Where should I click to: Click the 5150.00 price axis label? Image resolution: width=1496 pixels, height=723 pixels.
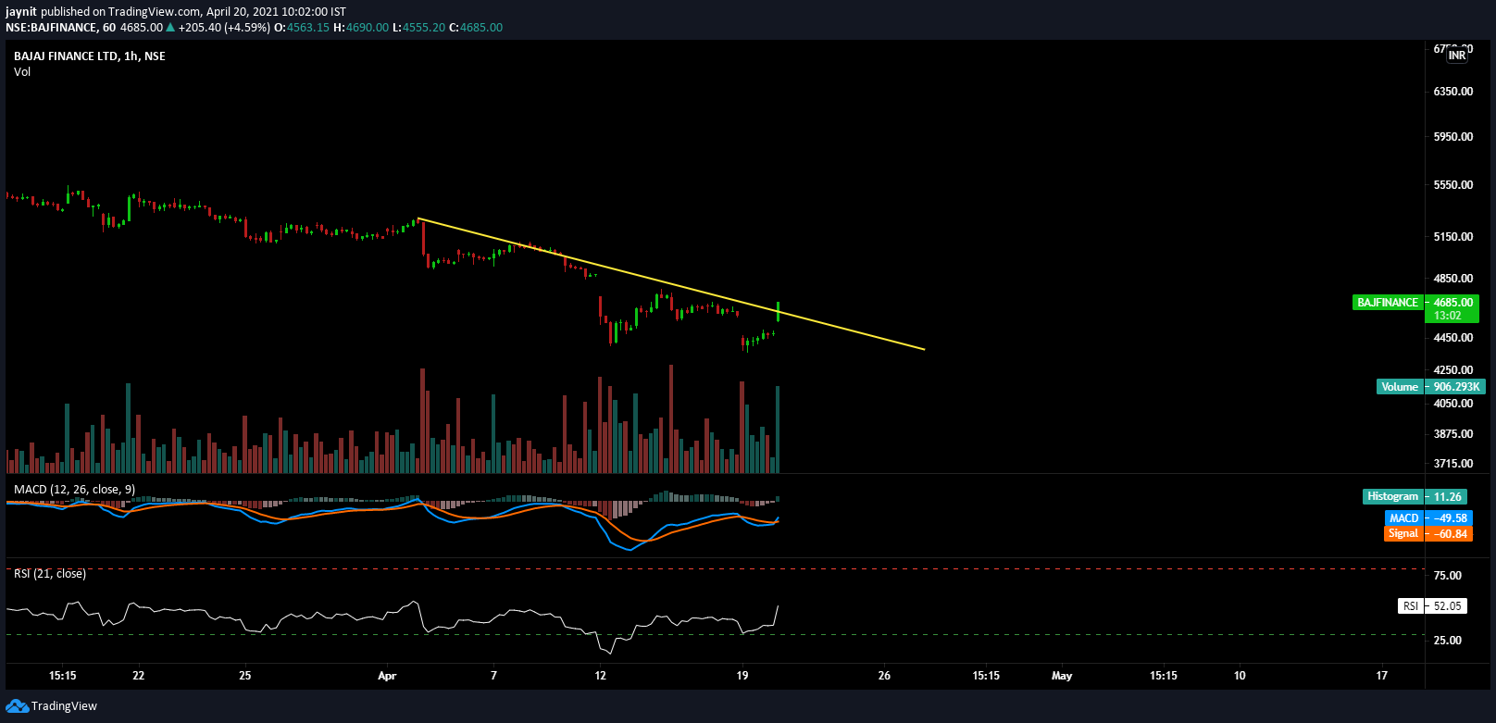[x=1453, y=237]
